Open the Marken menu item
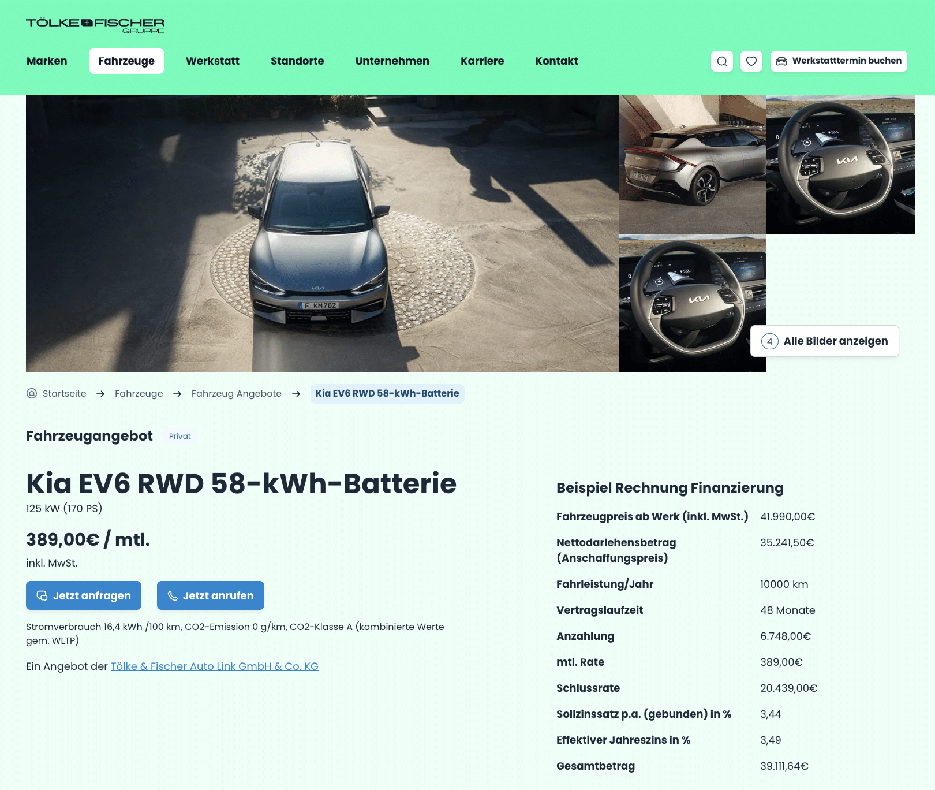Viewport: 935px width, 790px height. [x=47, y=61]
